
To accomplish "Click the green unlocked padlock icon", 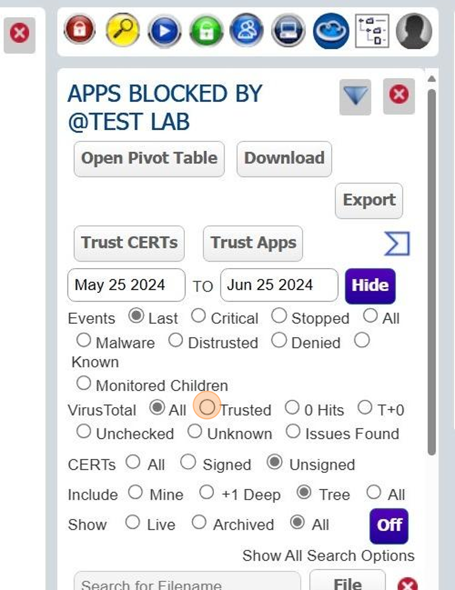I will point(206,31).
